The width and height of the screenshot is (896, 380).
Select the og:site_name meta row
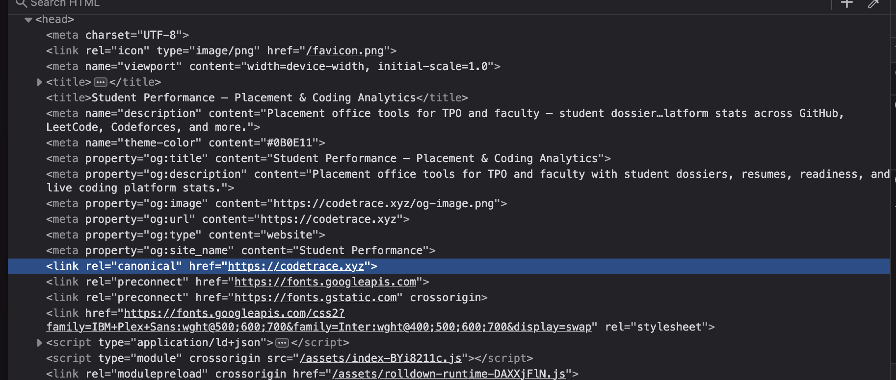(x=241, y=251)
